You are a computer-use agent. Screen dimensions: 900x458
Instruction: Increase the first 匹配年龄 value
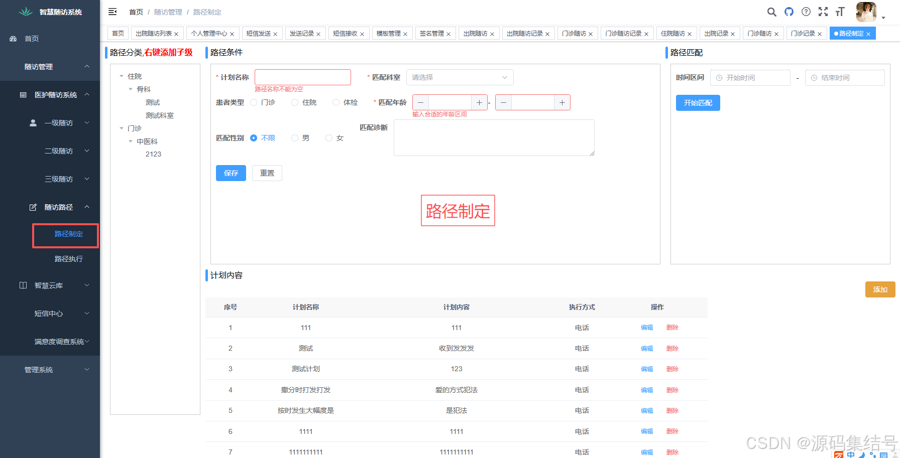click(479, 102)
